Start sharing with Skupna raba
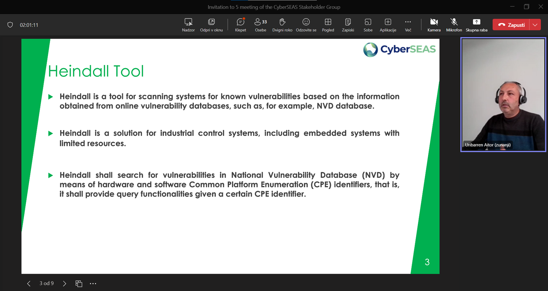Image resolution: width=548 pixels, height=291 pixels. click(476, 25)
